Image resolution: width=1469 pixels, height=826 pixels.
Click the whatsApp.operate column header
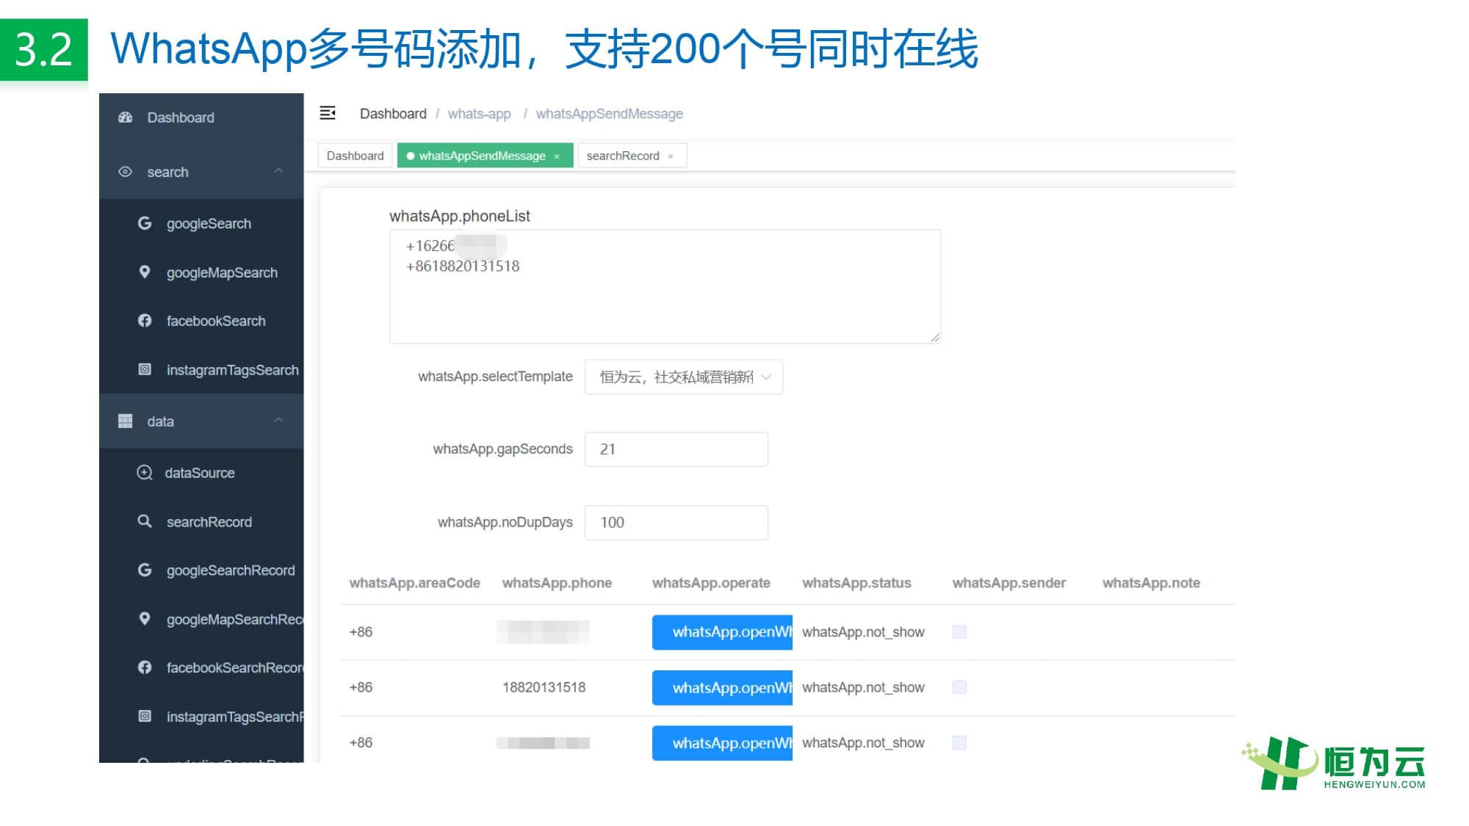(x=711, y=583)
